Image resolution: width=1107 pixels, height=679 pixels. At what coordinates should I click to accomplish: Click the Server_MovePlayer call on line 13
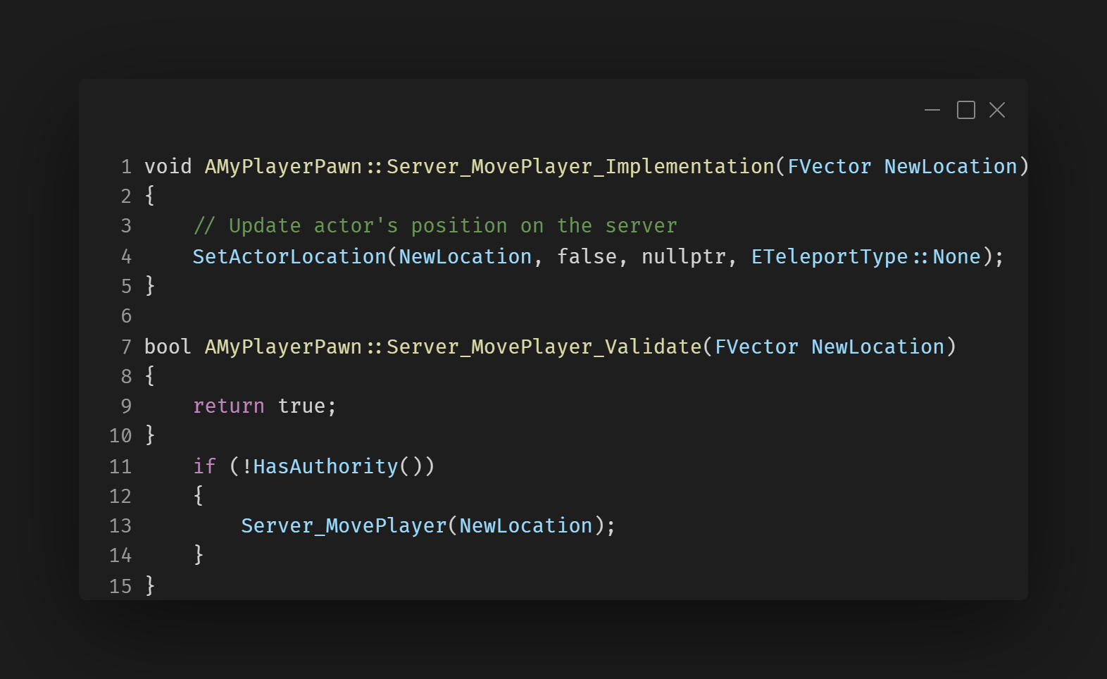tap(344, 526)
